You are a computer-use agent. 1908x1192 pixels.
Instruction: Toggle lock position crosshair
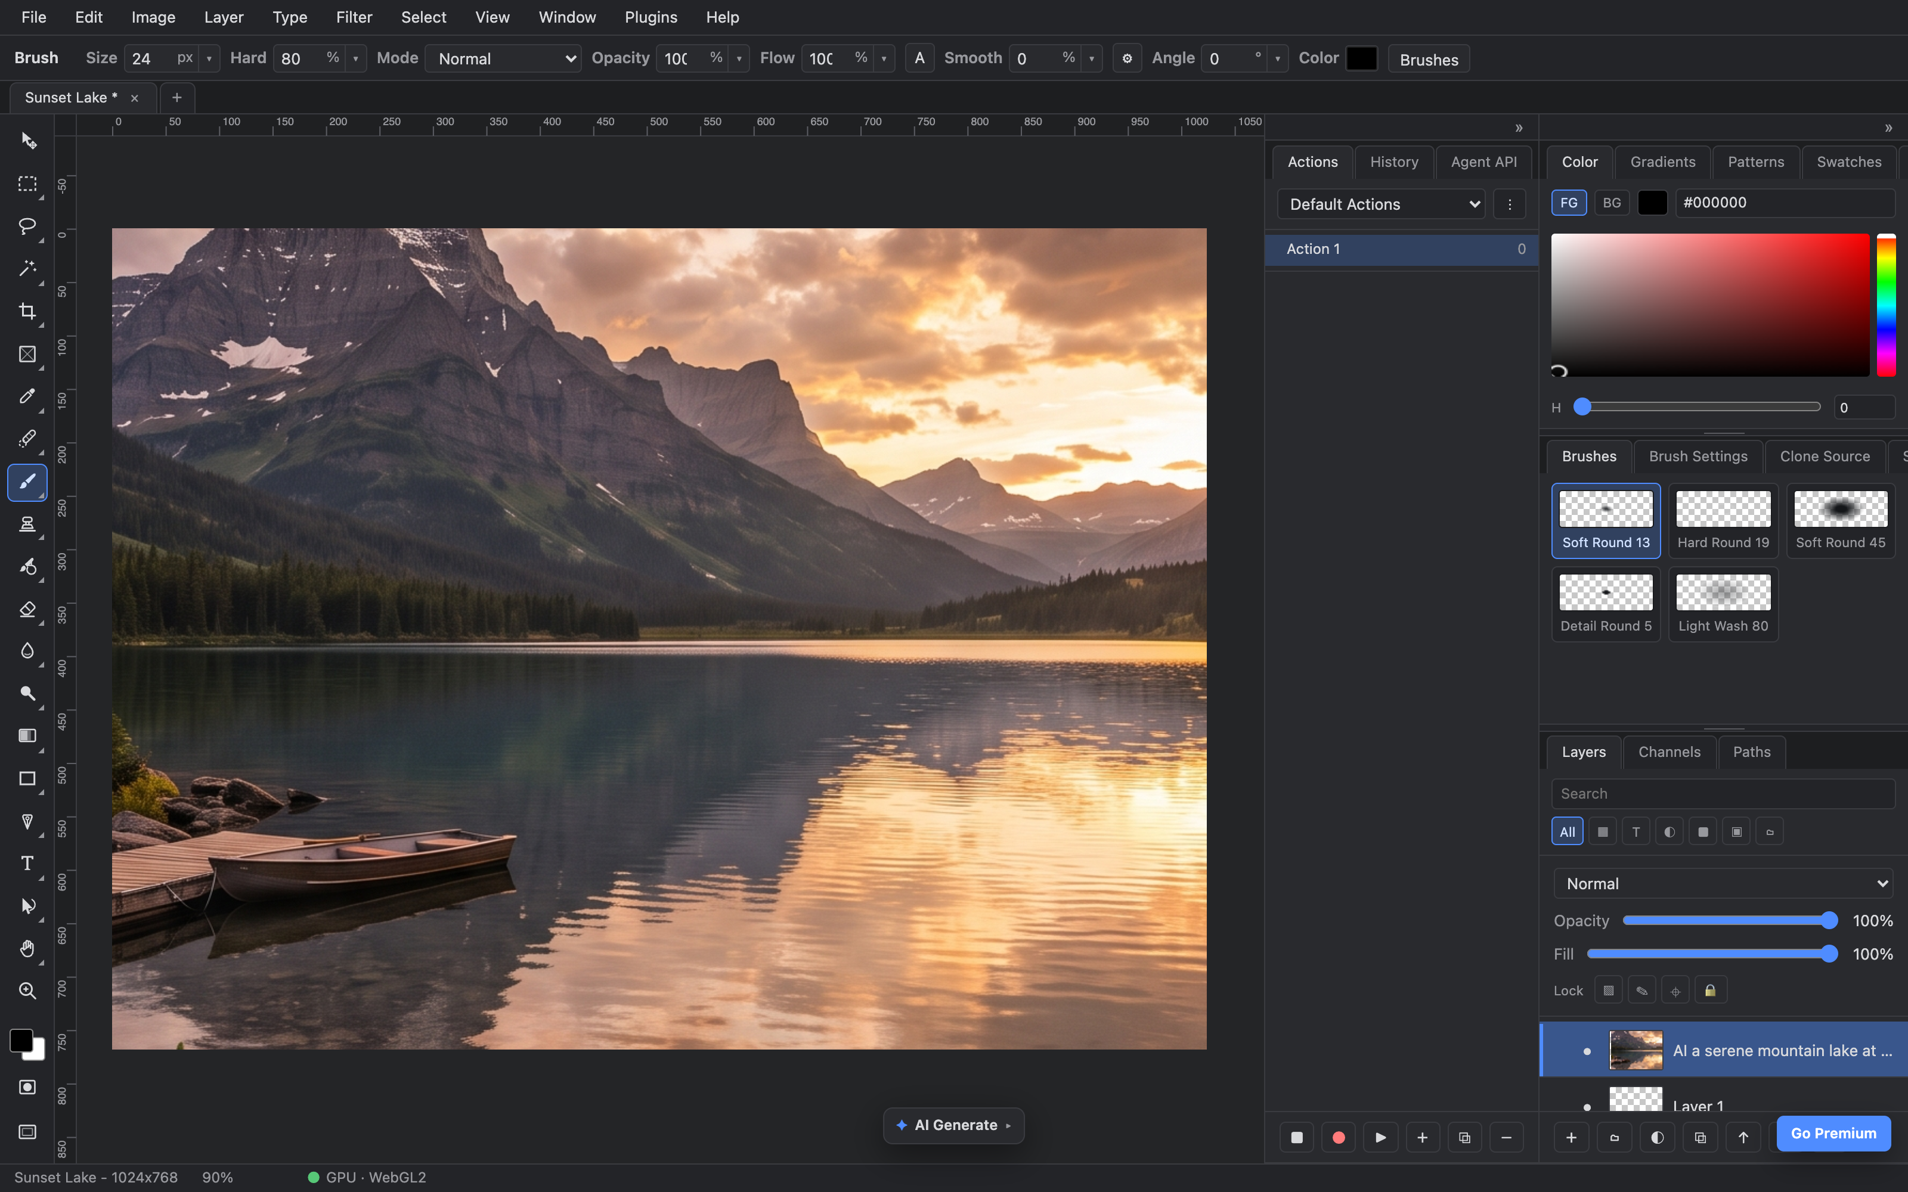1675,990
